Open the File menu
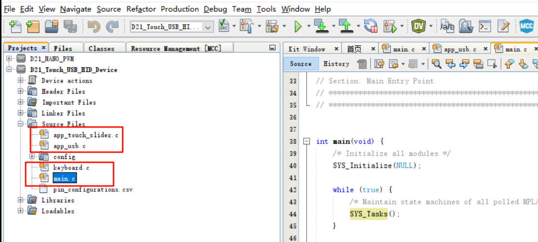Image resolution: width=538 pixels, height=242 pixels. coord(9,9)
